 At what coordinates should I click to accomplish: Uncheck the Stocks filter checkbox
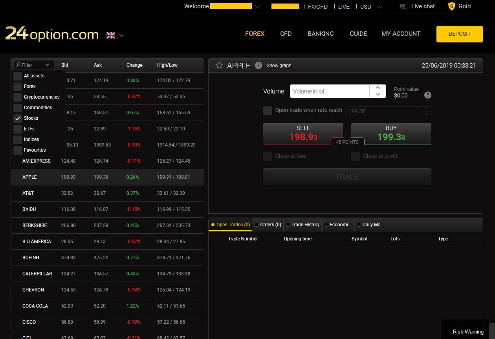click(18, 118)
